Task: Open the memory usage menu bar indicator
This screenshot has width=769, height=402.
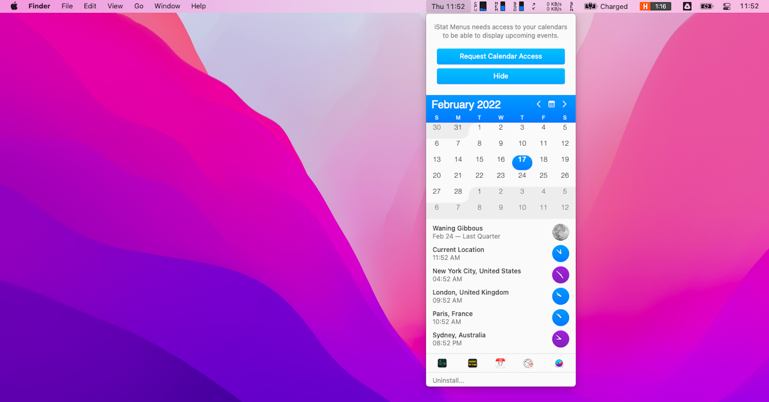Action: point(500,6)
